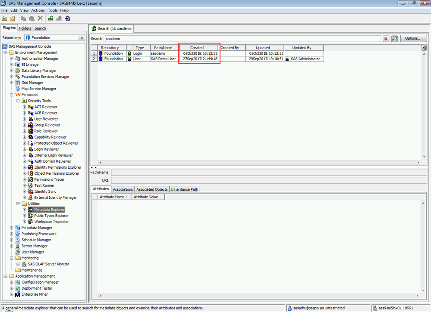Click the Role Reviewer icon
Viewport: 431px width, 312px height.
point(31,131)
